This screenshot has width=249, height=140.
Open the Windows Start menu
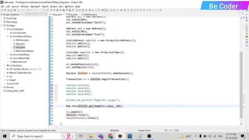(4, 136)
